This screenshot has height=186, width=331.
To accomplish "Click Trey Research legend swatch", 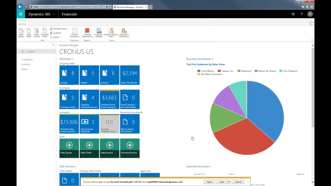I will tap(281, 71).
